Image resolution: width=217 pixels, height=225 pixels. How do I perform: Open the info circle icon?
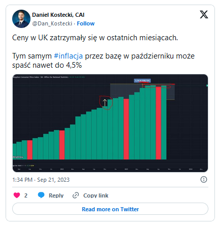point(204,179)
